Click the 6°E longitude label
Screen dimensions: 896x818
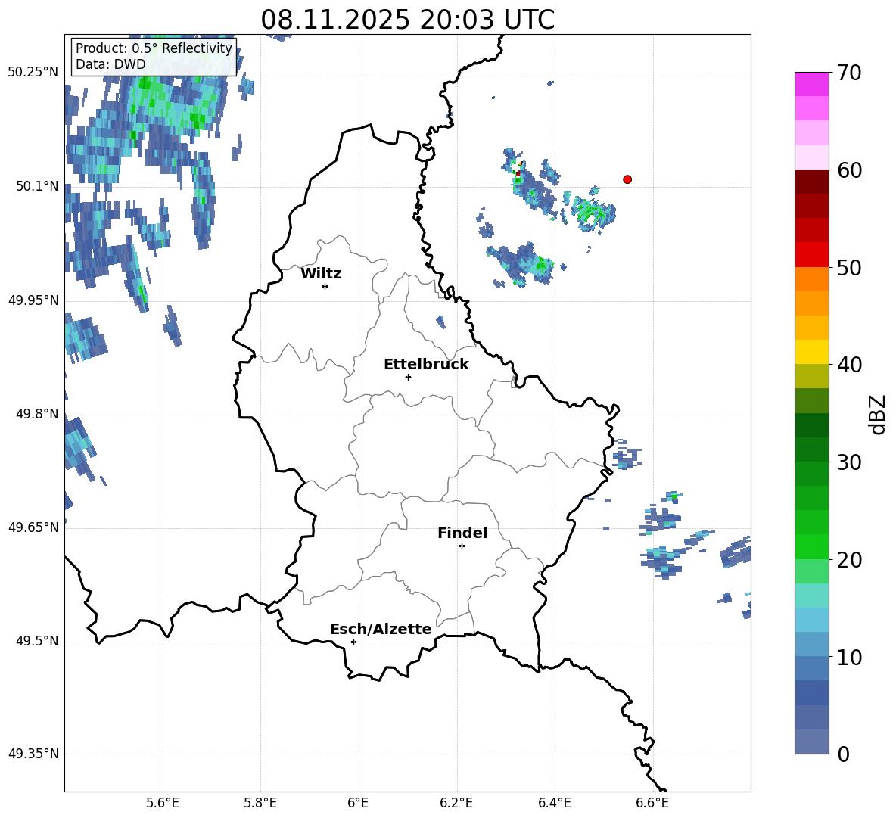[x=358, y=803]
